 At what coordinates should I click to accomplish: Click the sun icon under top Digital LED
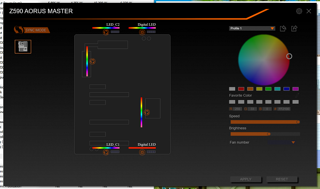(x=142, y=32)
